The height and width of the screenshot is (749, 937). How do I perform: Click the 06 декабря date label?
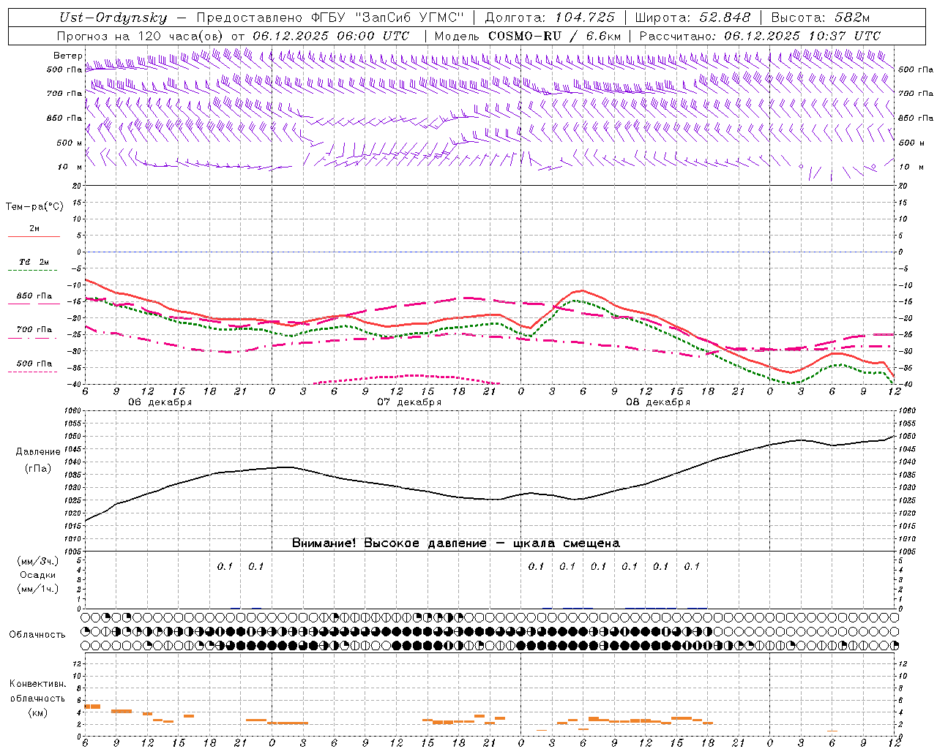160,402
